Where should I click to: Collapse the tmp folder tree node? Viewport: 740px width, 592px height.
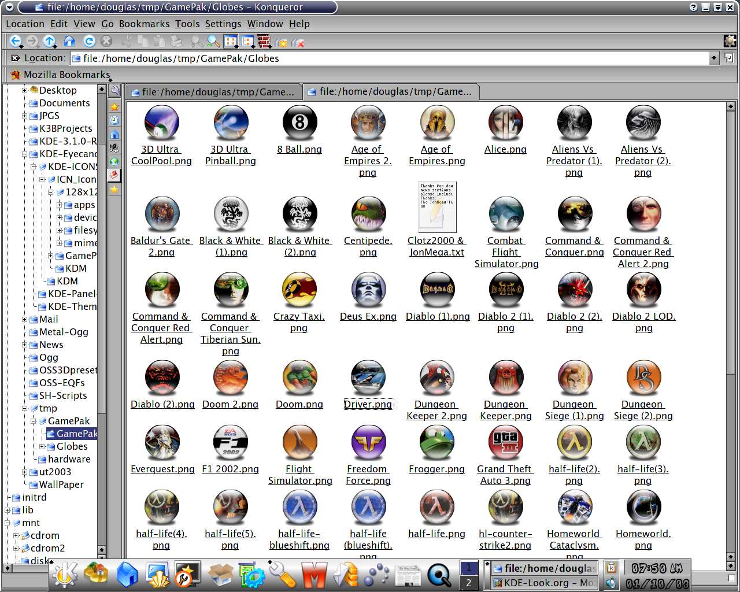click(x=25, y=408)
